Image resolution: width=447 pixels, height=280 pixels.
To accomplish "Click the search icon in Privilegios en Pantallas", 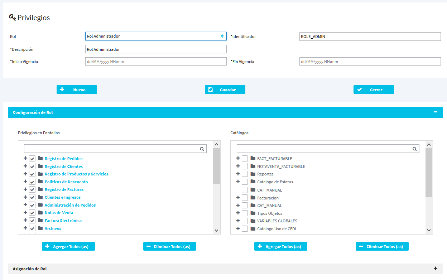I will click(x=202, y=149).
